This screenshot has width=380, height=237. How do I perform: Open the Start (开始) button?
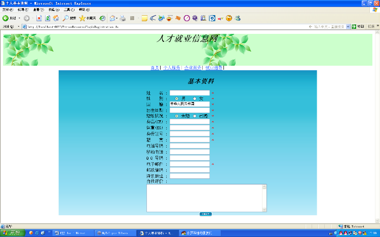[12, 233]
